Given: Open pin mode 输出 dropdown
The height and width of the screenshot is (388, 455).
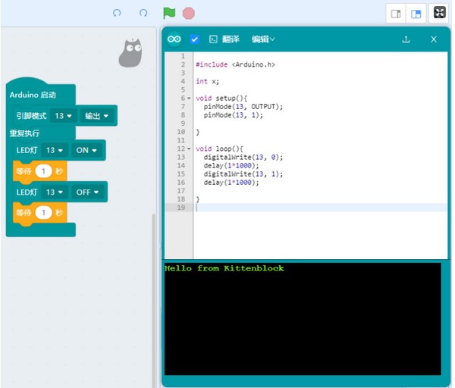Looking at the screenshot, I should coord(97,116).
